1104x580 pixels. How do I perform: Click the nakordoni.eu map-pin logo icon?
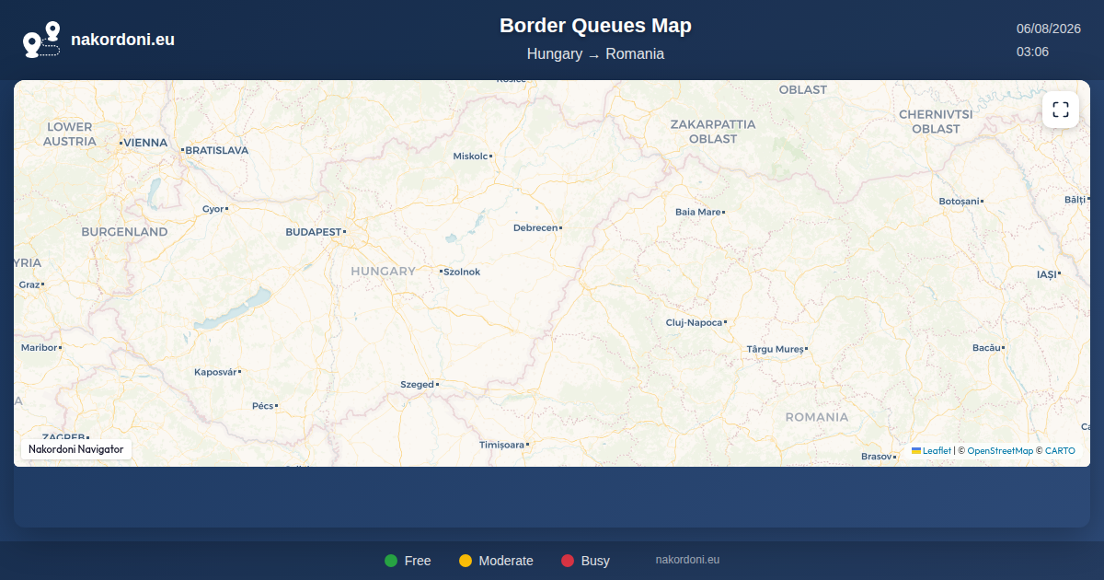(x=41, y=40)
